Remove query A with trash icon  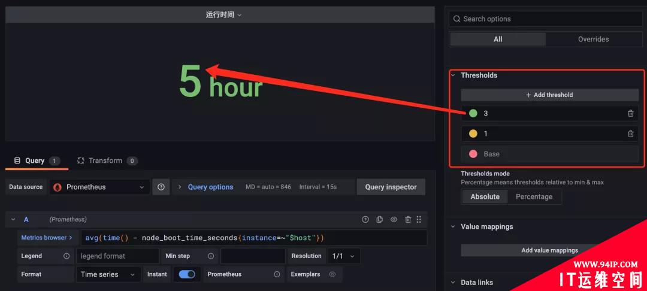click(408, 220)
